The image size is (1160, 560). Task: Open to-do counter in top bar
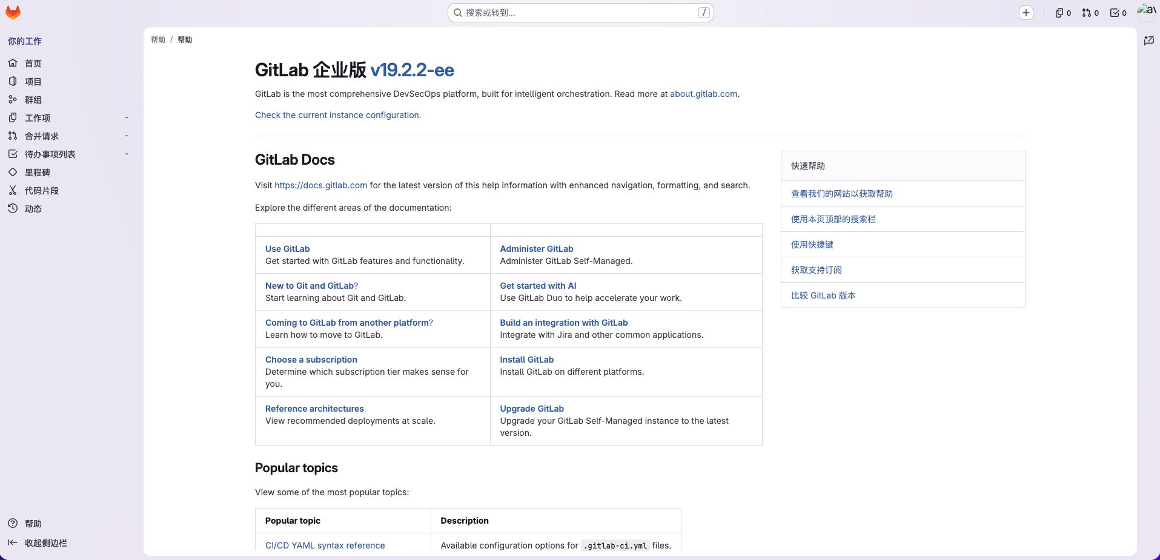(x=1118, y=13)
